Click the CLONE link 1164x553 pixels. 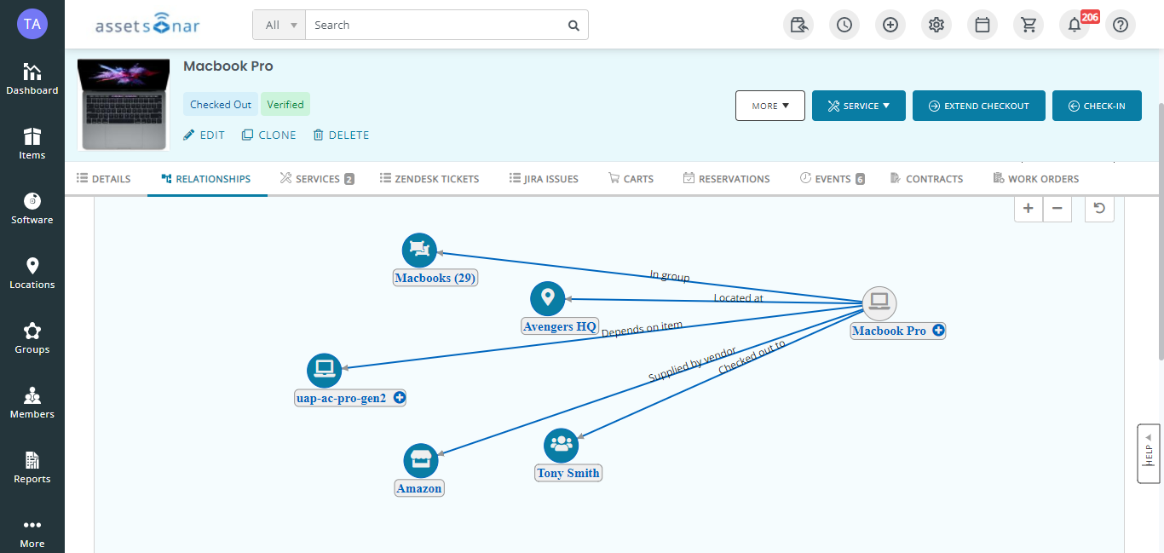pyautogui.click(x=269, y=135)
